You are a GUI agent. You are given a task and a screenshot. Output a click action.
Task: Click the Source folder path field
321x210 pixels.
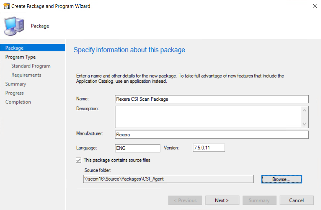click(x=168, y=179)
